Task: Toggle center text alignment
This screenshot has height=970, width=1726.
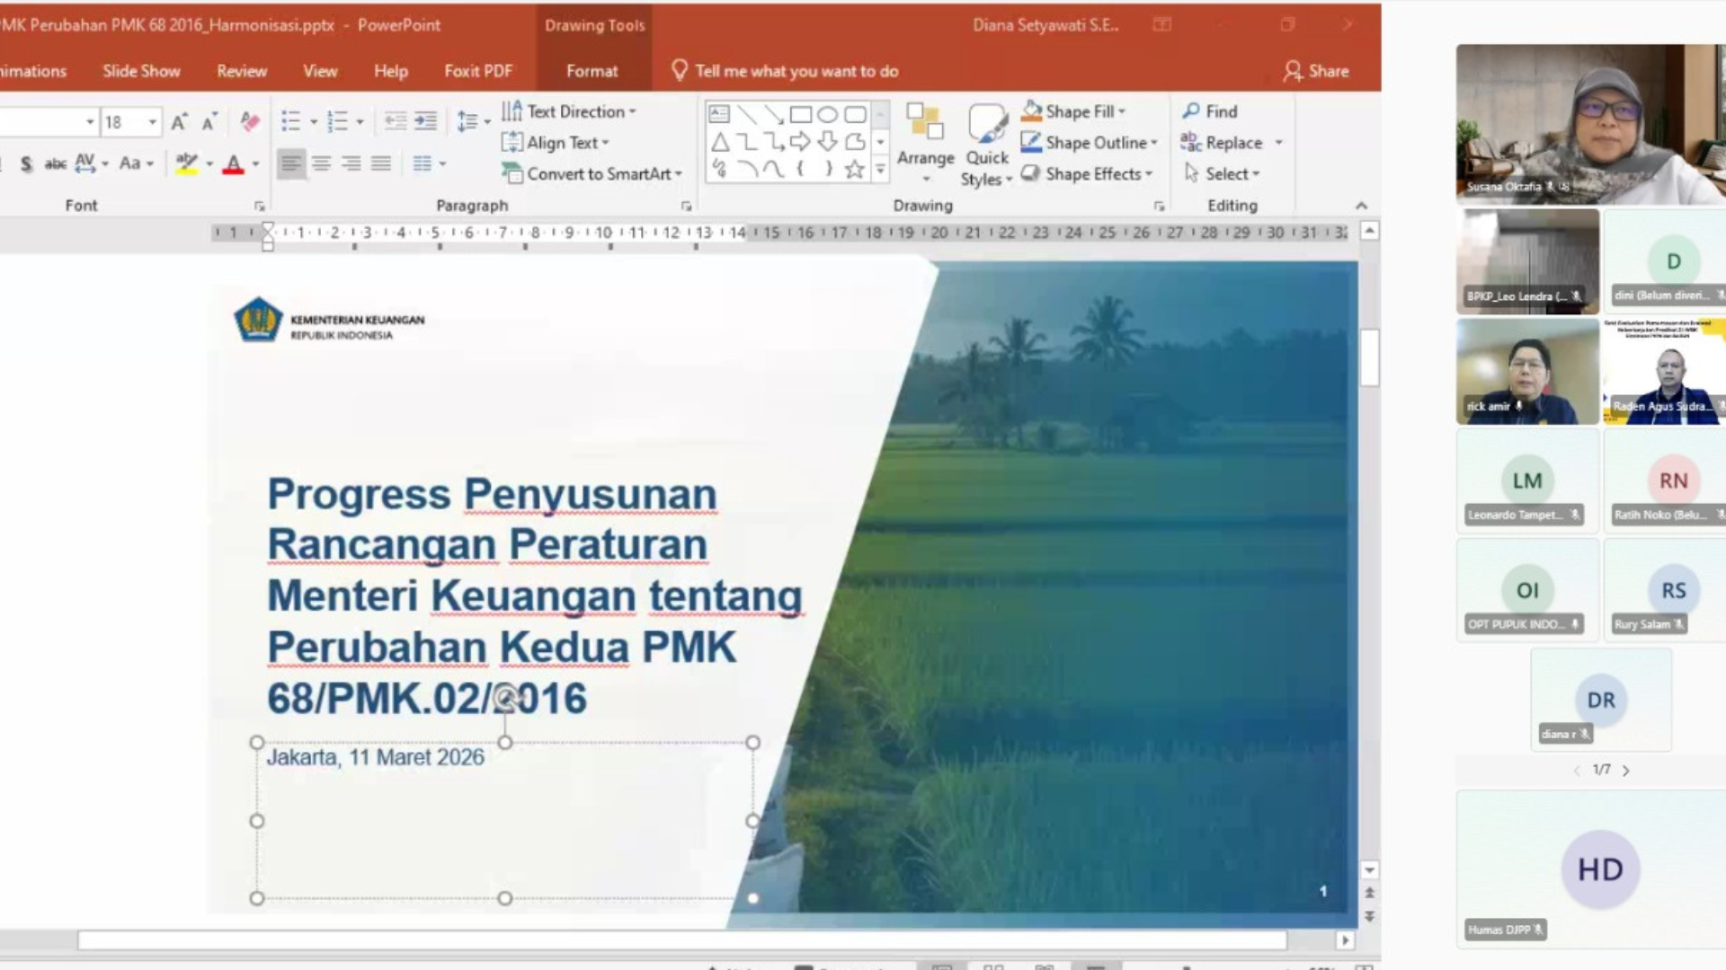Action: pos(321,163)
